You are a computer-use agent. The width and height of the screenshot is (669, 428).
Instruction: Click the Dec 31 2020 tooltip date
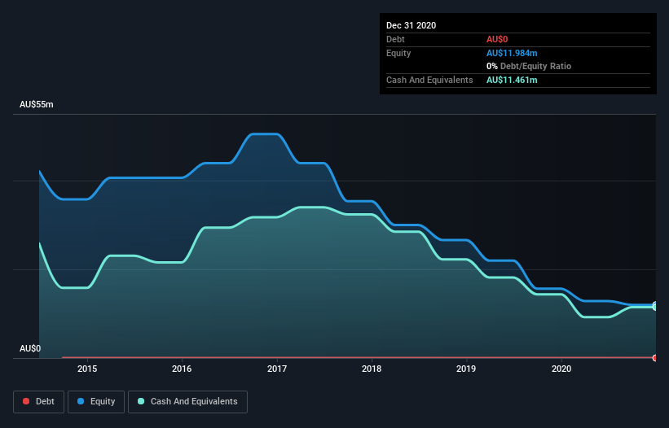pos(412,25)
